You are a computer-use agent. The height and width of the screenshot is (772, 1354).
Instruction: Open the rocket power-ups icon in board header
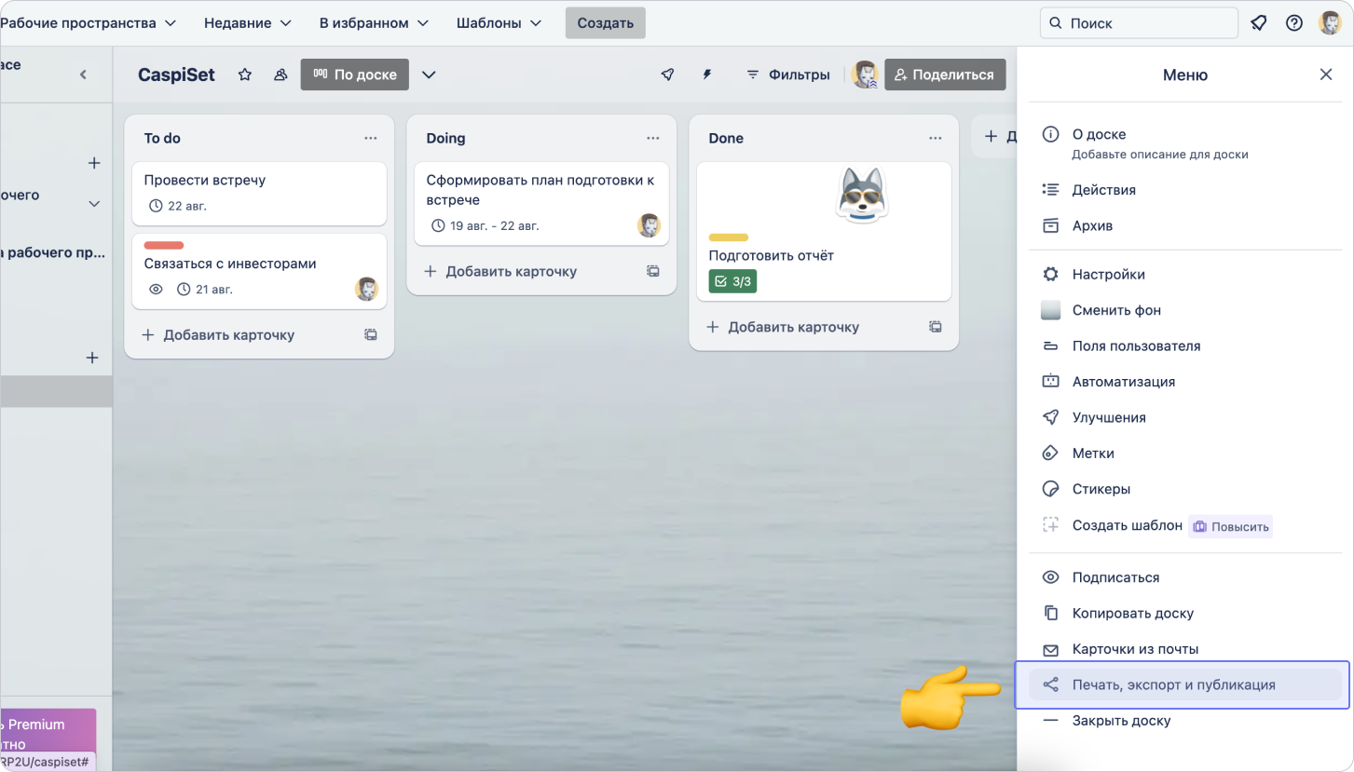[667, 74]
